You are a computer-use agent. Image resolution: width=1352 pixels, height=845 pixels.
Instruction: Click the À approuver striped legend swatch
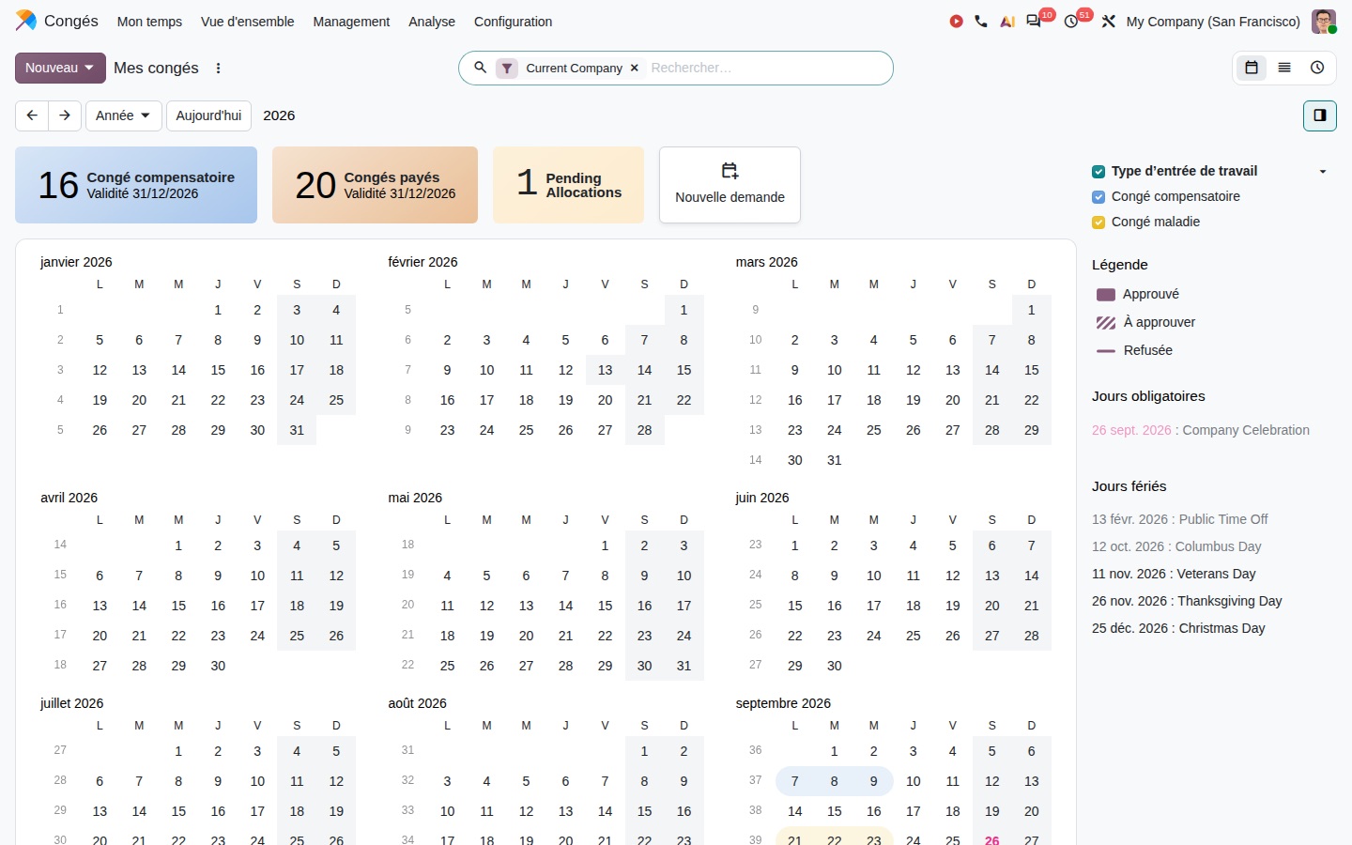pyautogui.click(x=1106, y=323)
